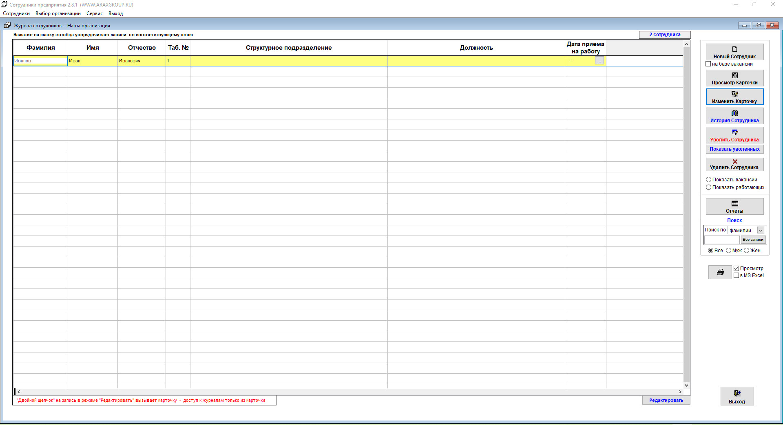The height and width of the screenshot is (425, 783).
Task: Click horizontal scrollbar left arrow
Action: click(19, 392)
